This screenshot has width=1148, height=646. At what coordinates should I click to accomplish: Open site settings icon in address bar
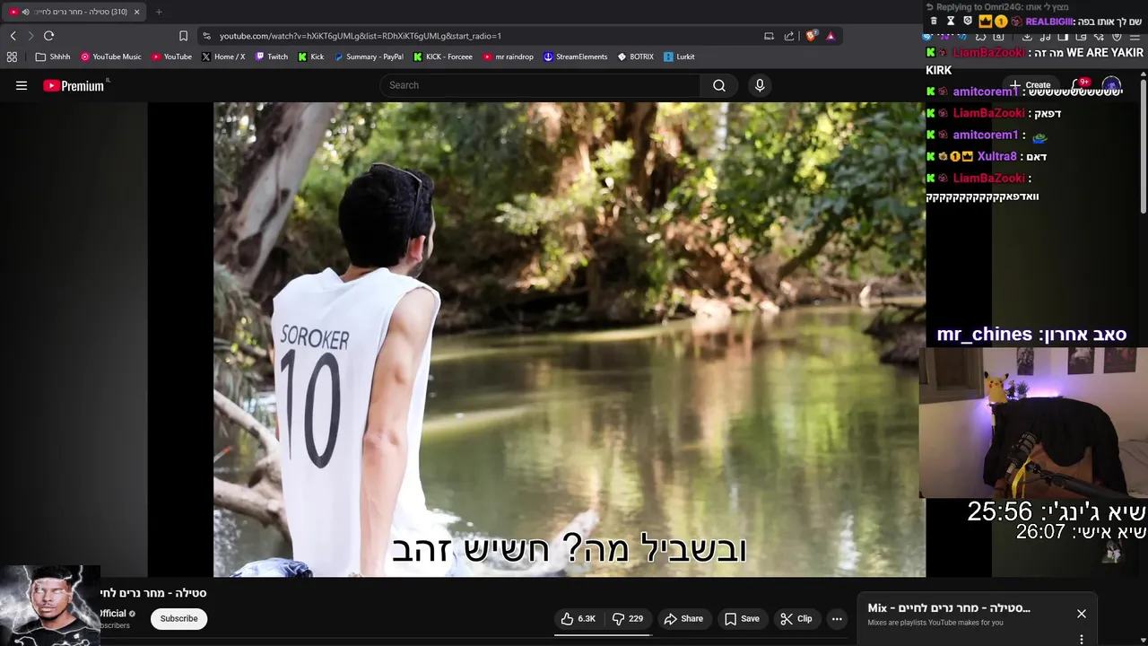[x=206, y=36]
